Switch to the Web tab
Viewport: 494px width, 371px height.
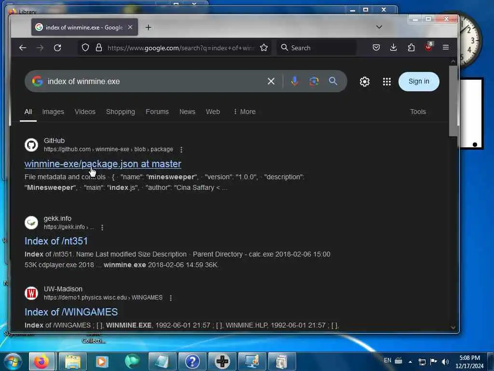click(x=213, y=112)
